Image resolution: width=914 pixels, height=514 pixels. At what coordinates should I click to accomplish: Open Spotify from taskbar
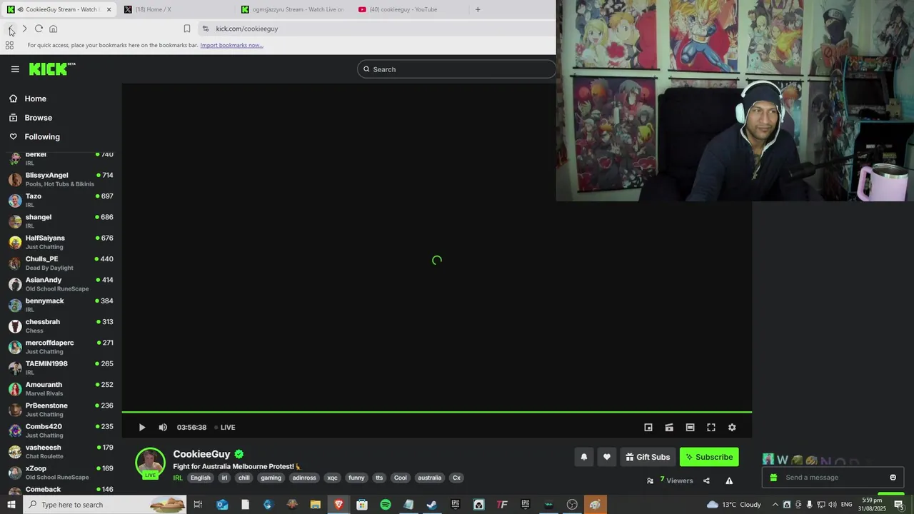386,505
